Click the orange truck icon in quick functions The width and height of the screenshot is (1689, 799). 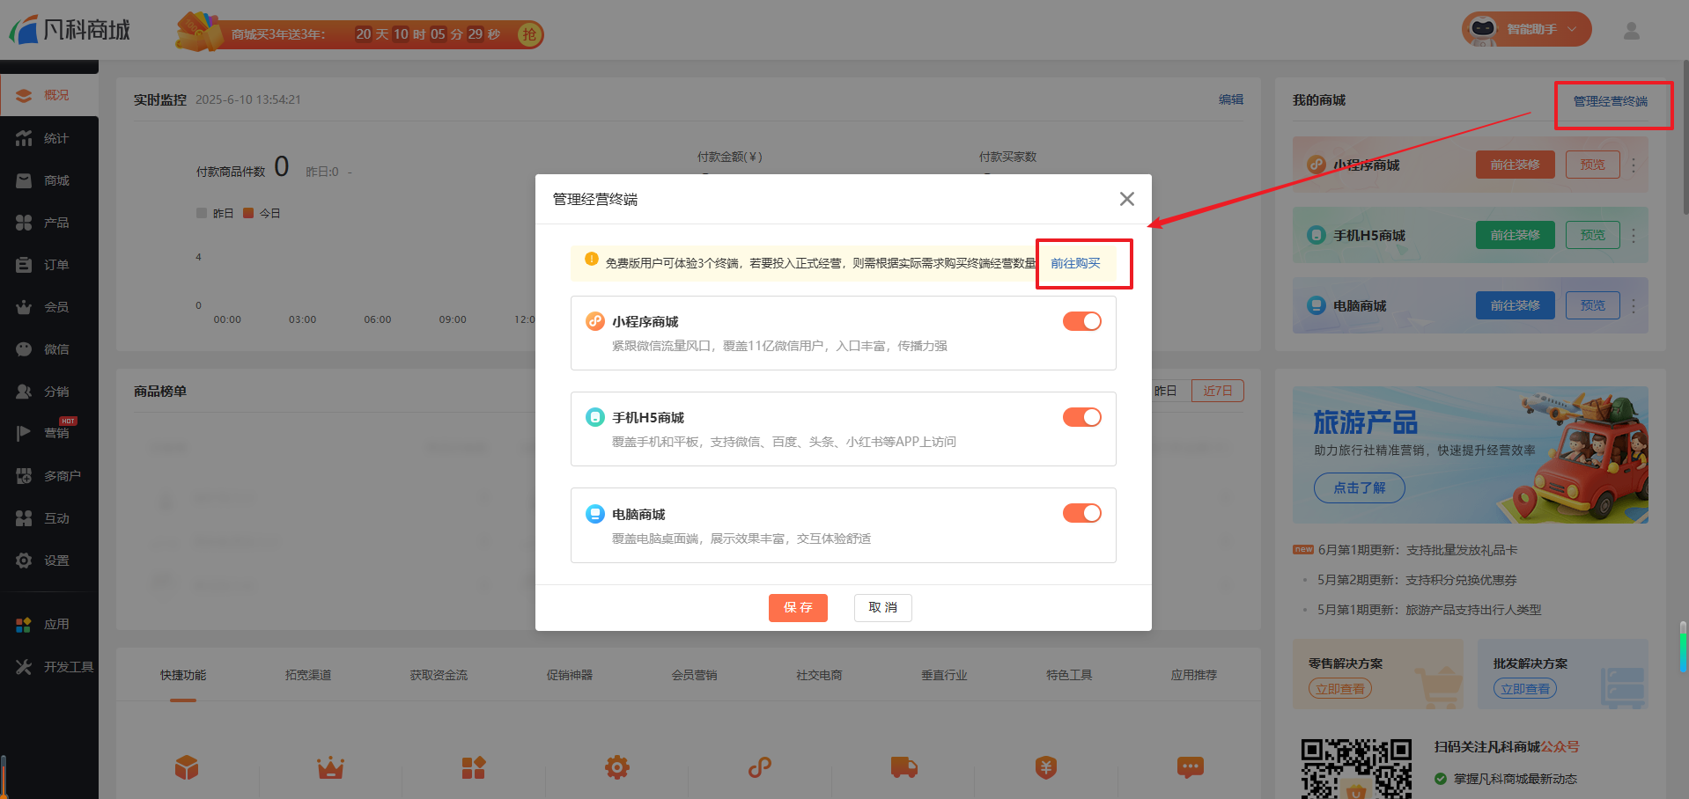point(904,767)
